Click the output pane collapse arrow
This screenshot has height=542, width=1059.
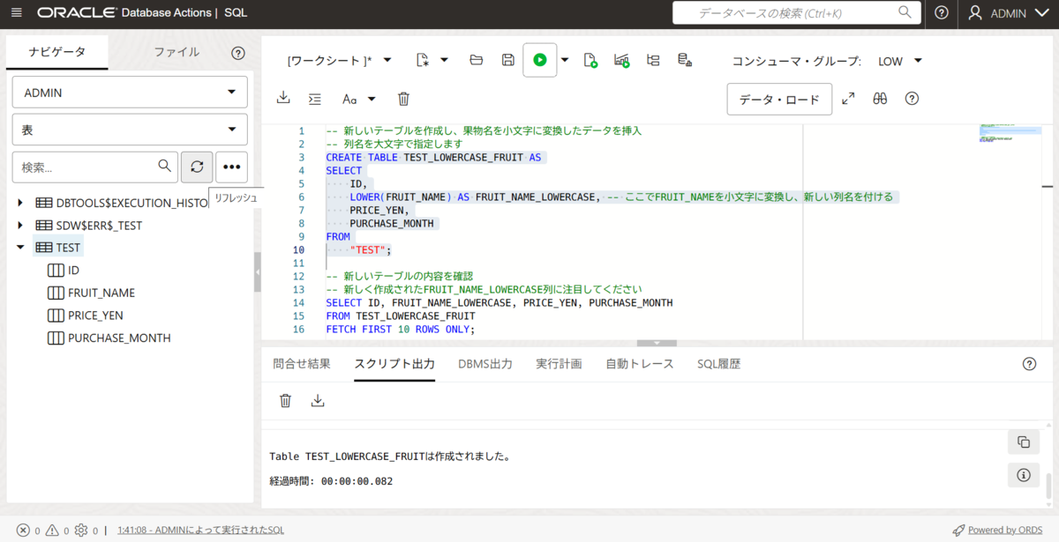pyautogui.click(x=656, y=343)
